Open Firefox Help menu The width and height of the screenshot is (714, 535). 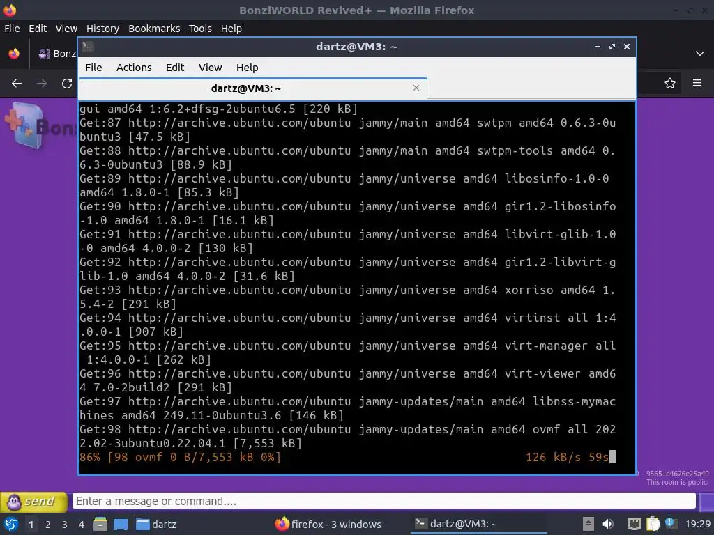pos(231,29)
